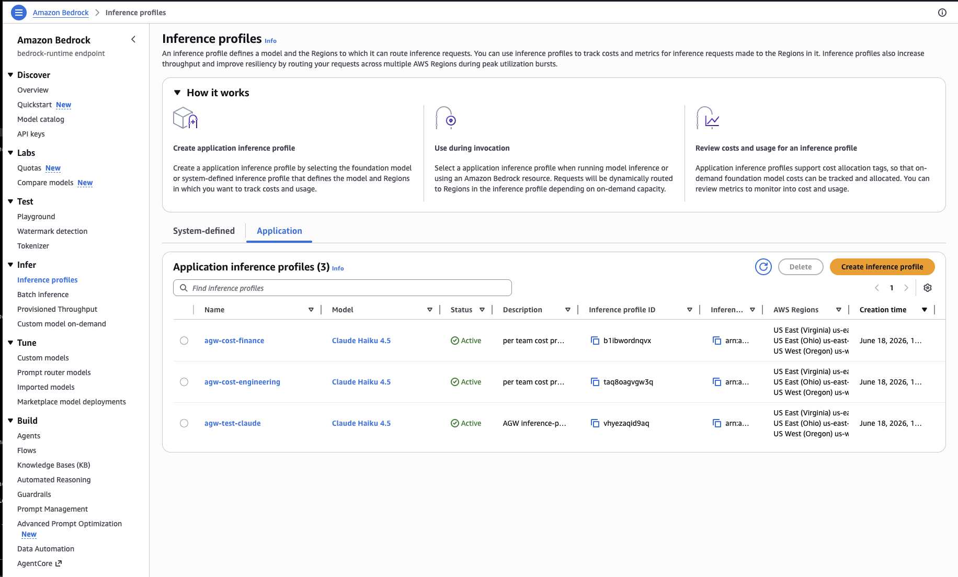958x577 pixels.
Task: Open the agw-cost-engineering profile link
Action: click(x=242, y=382)
